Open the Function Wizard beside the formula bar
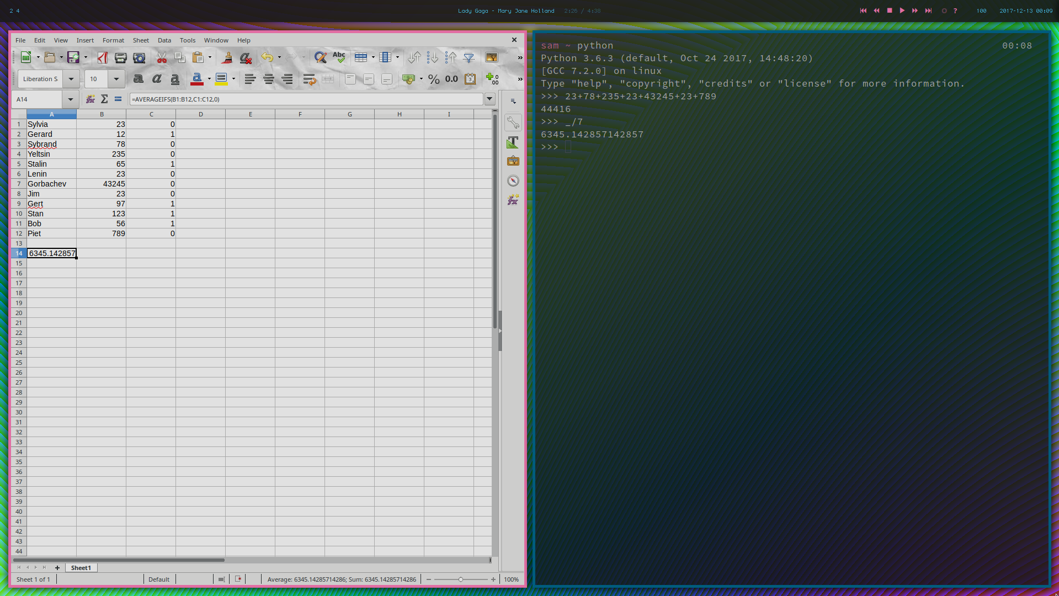 click(x=91, y=99)
